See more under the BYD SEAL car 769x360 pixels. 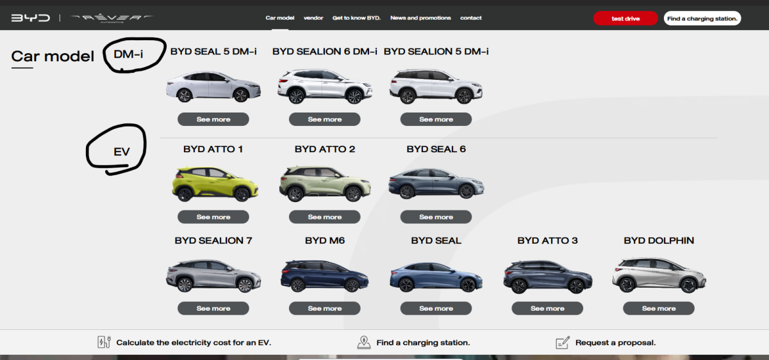[436, 308]
